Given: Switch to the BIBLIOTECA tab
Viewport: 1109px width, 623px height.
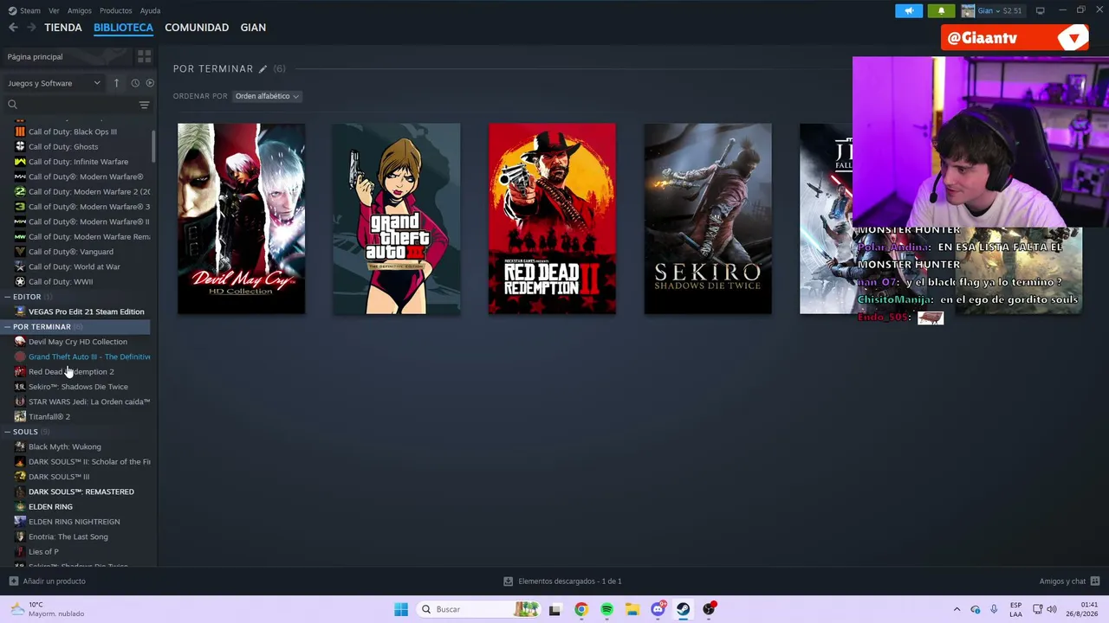Looking at the screenshot, I should 123,28.
